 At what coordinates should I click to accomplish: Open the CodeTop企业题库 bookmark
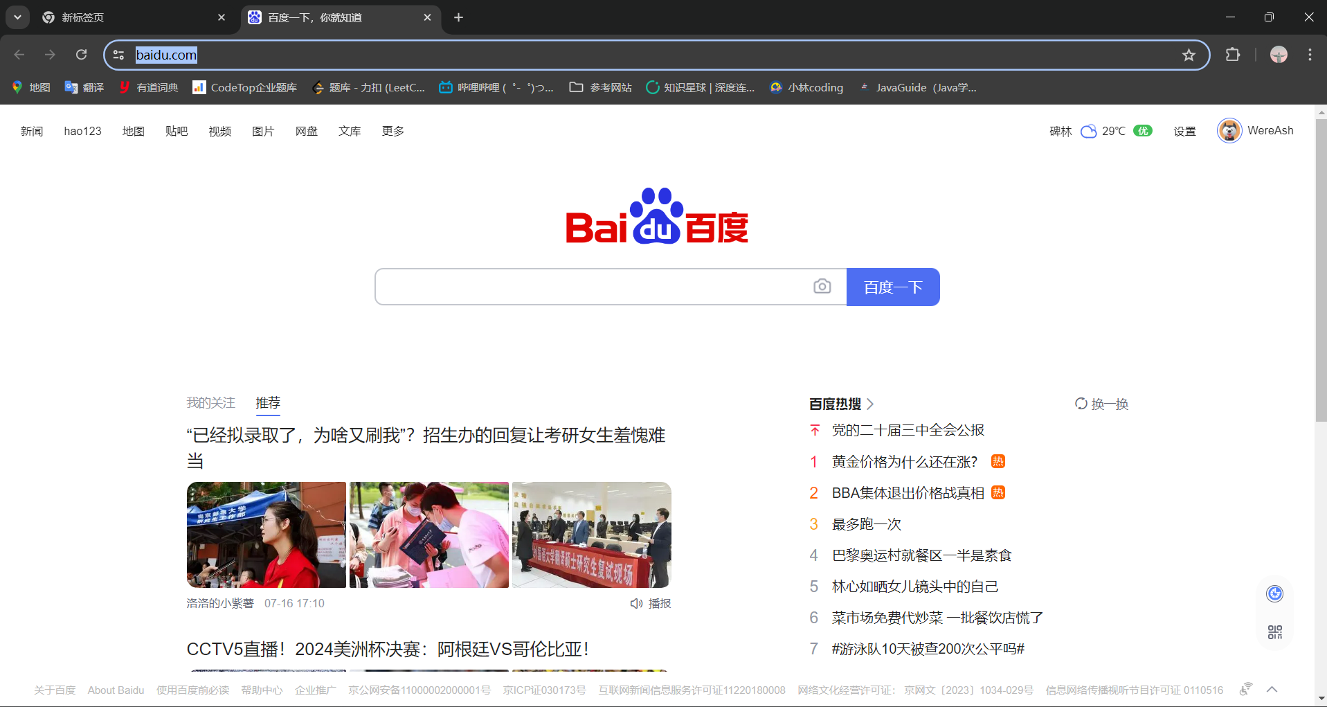[x=245, y=87]
